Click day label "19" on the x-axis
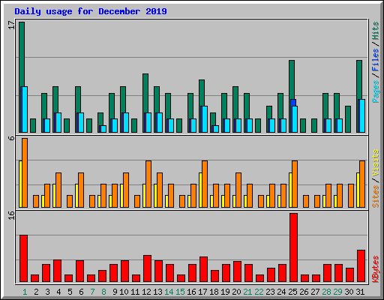This screenshot has height=300, width=384. click(x=225, y=292)
